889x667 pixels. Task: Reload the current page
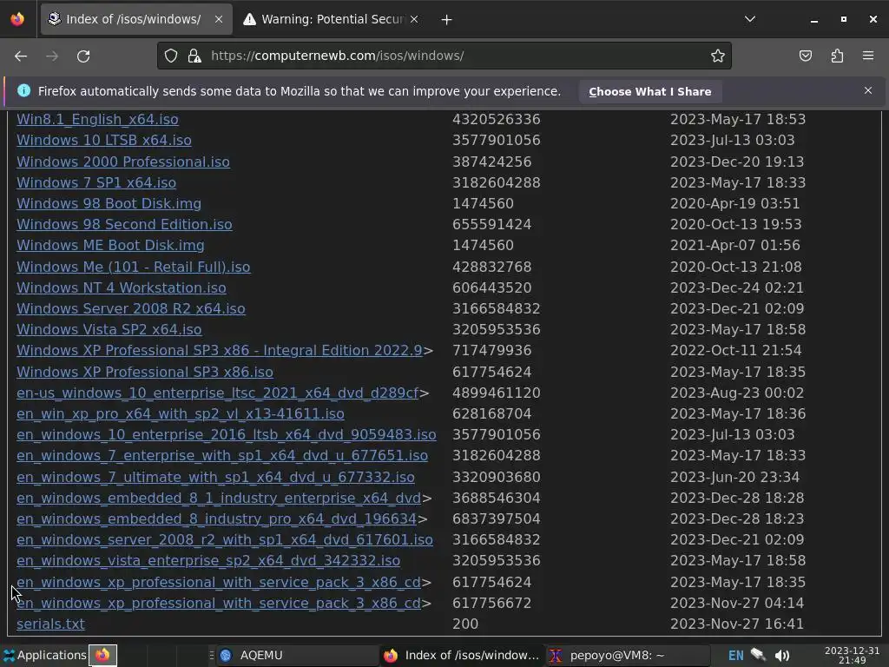83,56
